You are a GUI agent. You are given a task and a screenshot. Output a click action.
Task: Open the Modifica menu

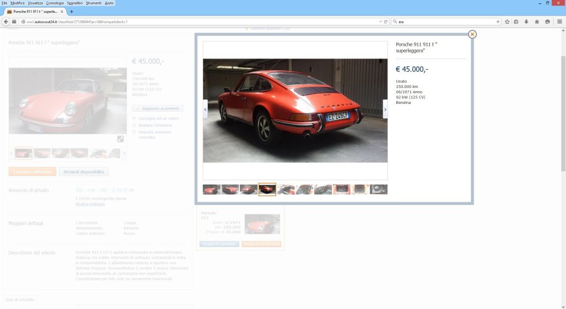pos(17,3)
